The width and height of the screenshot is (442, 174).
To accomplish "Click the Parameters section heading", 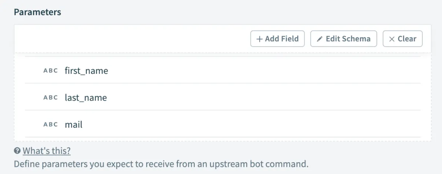I will (37, 12).
